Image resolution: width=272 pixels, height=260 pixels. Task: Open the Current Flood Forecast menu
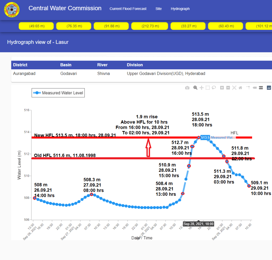(x=128, y=9)
